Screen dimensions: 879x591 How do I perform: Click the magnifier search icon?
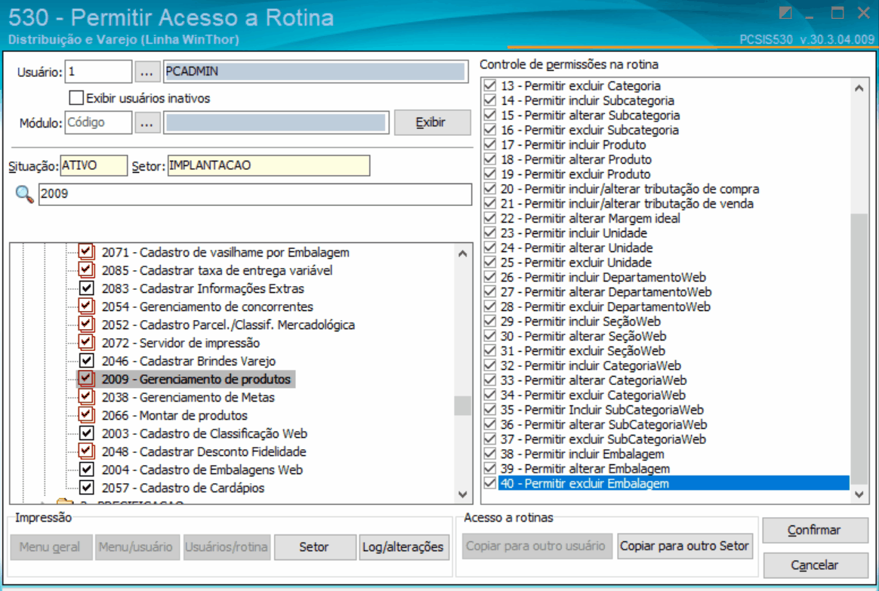coord(24,195)
